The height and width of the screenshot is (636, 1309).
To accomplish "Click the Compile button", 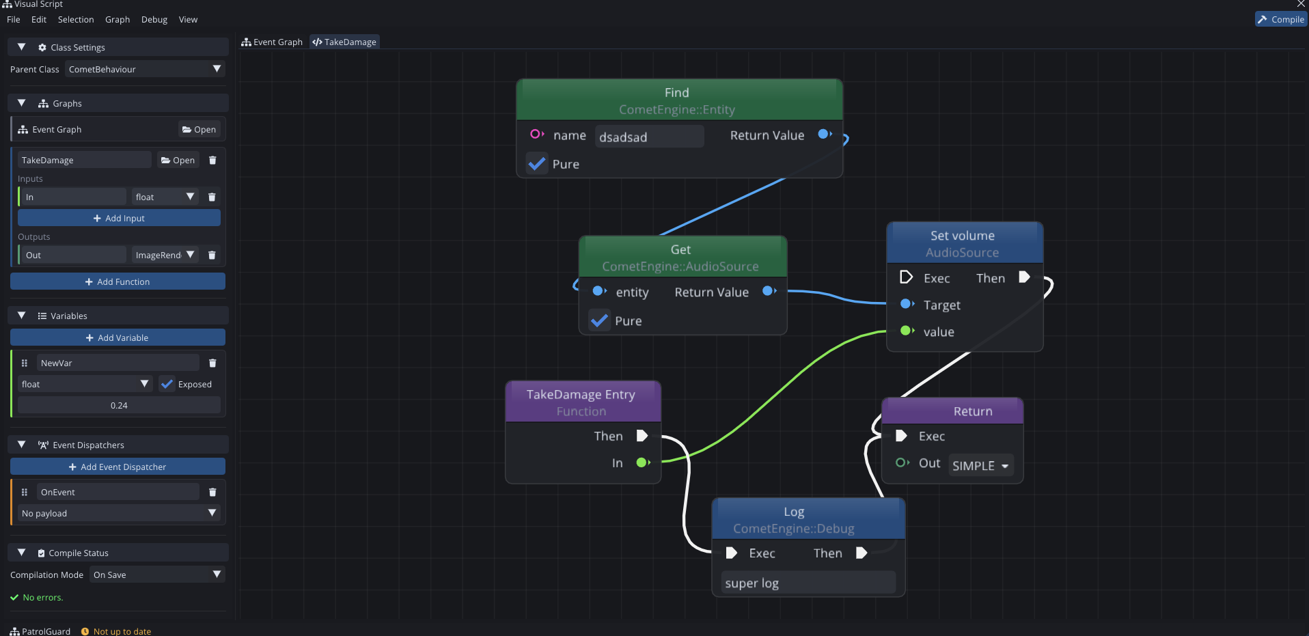I will pyautogui.click(x=1281, y=19).
